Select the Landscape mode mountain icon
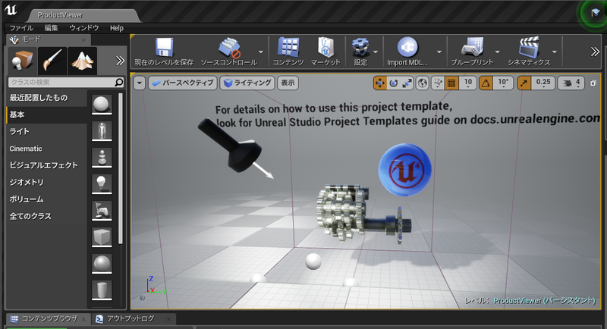This screenshot has height=329, width=607. tap(82, 61)
